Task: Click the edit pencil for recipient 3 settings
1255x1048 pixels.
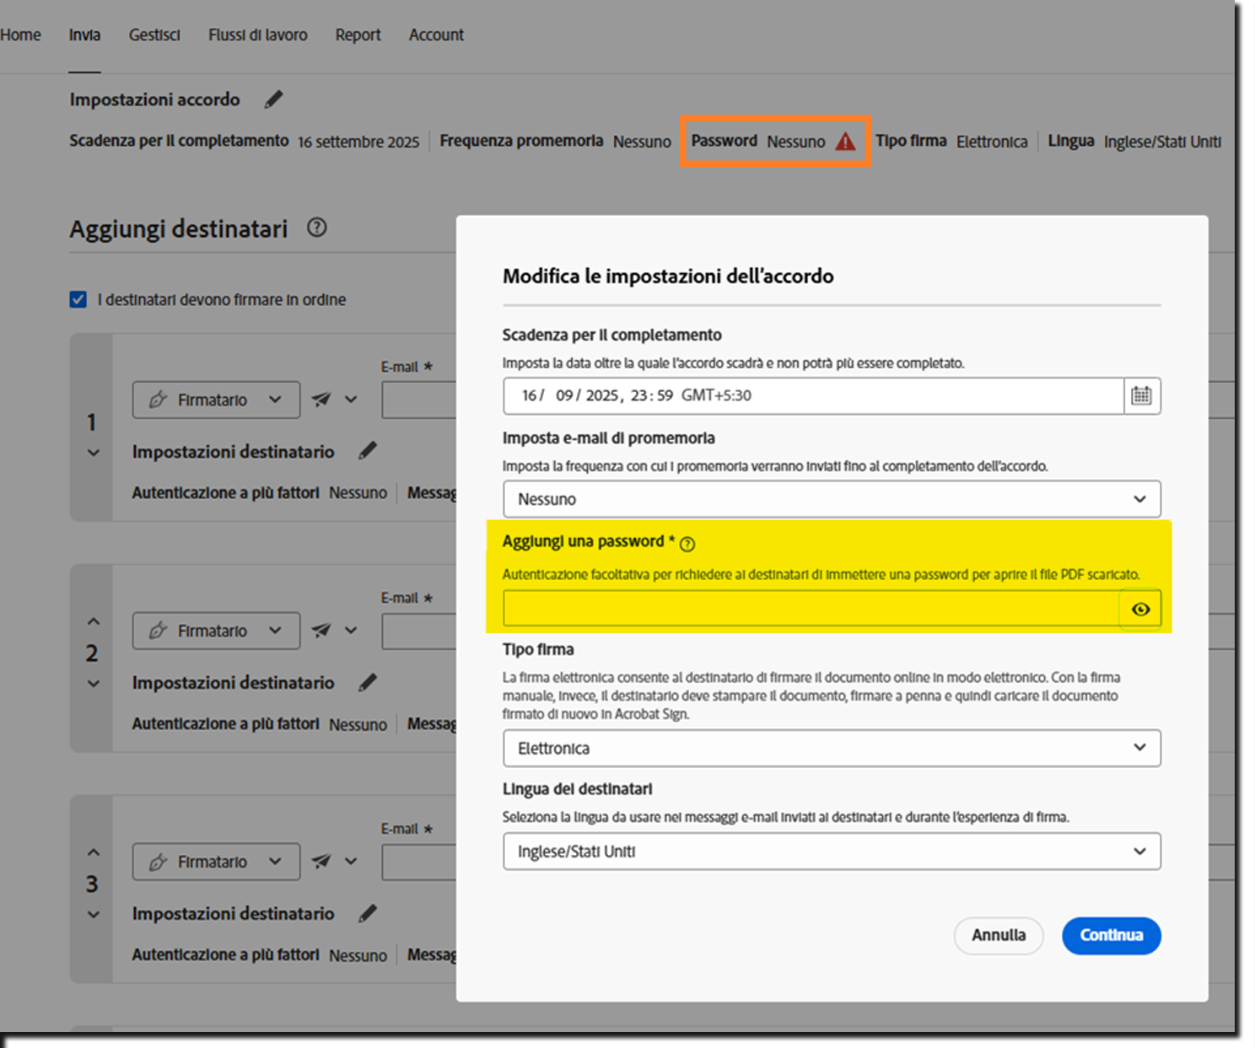Action: tap(367, 913)
